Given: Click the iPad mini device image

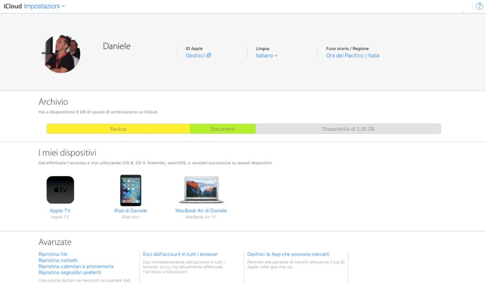Looking at the screenshot, I should click(131, 190).
